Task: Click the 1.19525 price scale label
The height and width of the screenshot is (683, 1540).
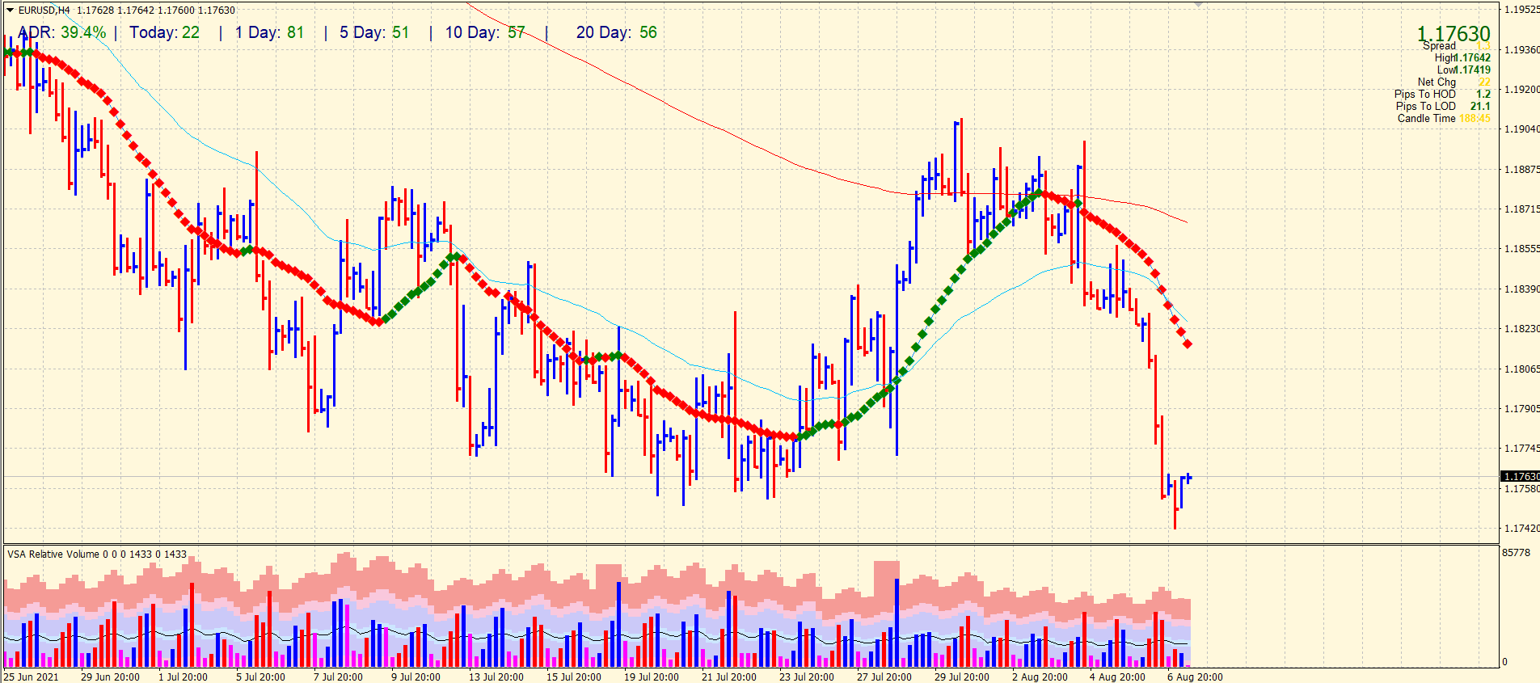Action: pos(1521,10)
